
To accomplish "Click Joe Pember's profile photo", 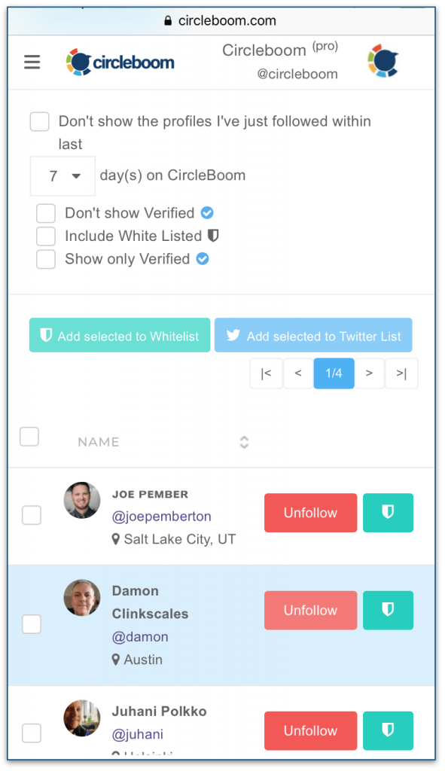I will tap(81, 500).
